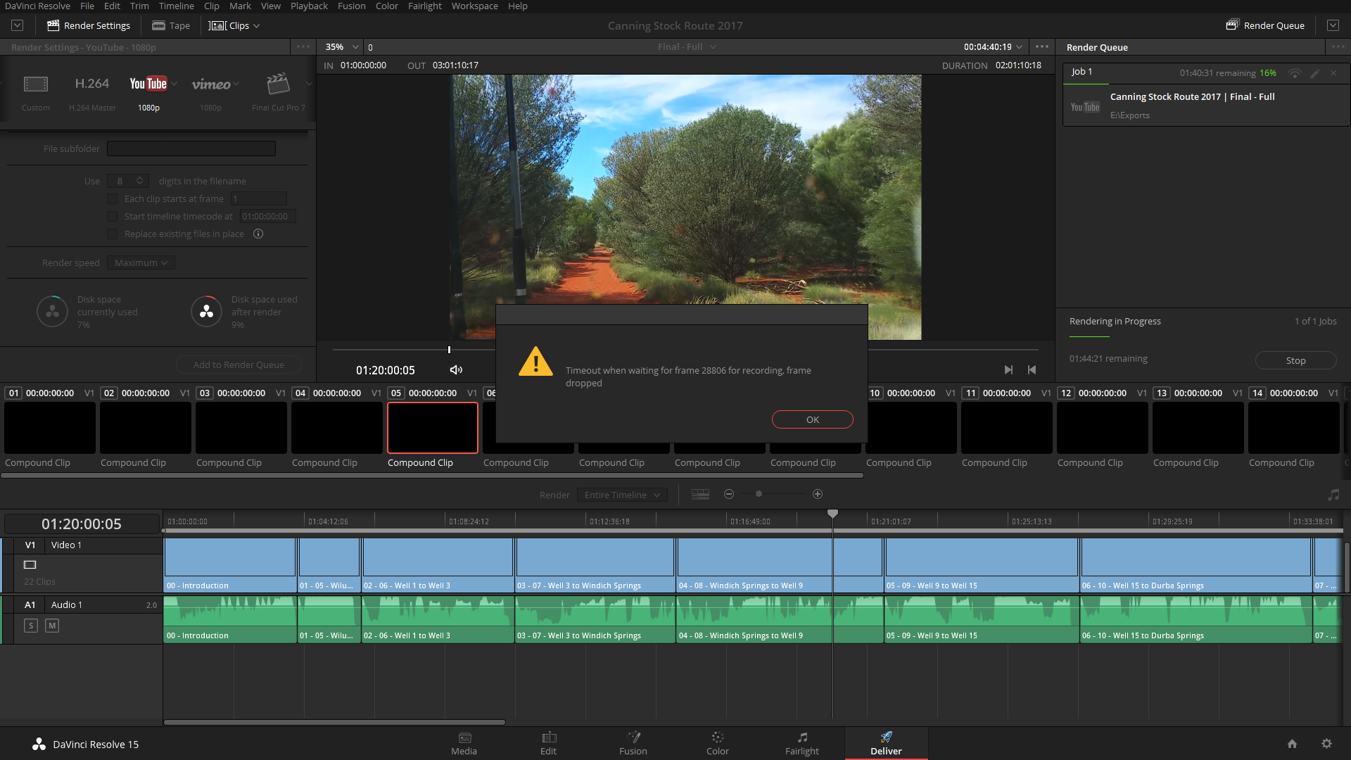The height and width of the screenshot is (760, 1351).
Task: Toggle Video 1 track clip display icon
Action: pos(30,564)
